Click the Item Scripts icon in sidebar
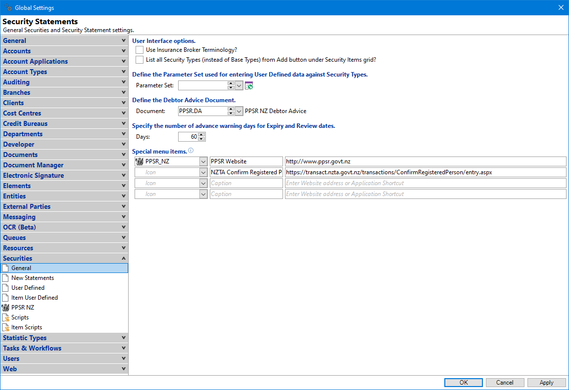The width and height of the screenshot is (569, 390). [x=6, y=327]
